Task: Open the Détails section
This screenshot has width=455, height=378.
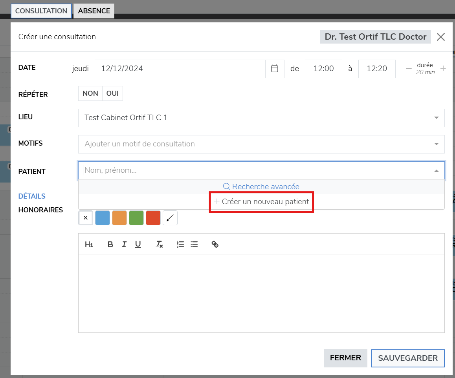Action: click(32, 196)
